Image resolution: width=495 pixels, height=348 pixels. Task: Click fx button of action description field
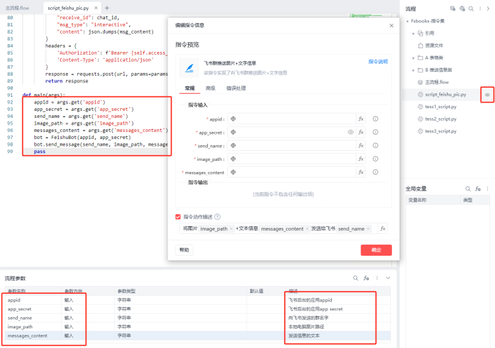(383, 229)
